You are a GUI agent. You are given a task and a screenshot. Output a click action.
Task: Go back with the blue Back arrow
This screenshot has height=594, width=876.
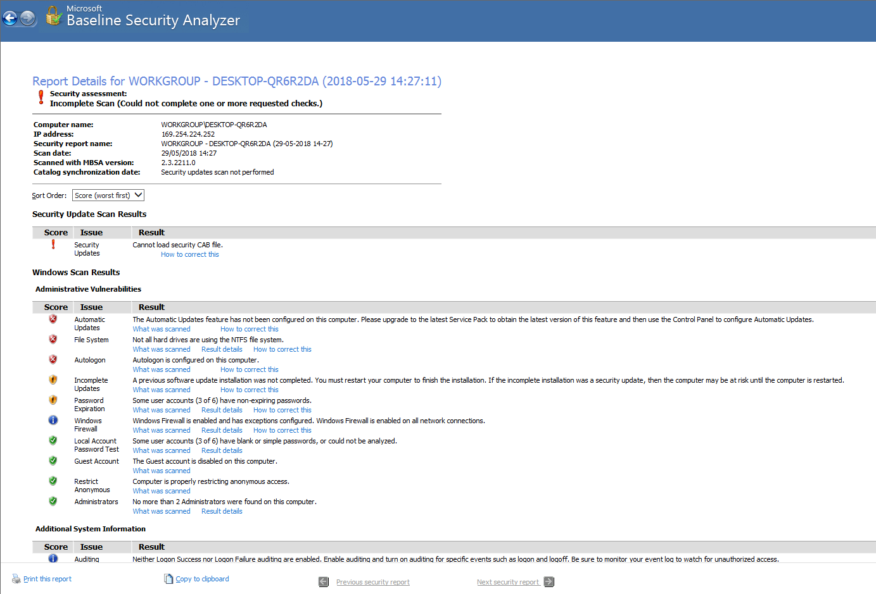[x=10, y=18]
